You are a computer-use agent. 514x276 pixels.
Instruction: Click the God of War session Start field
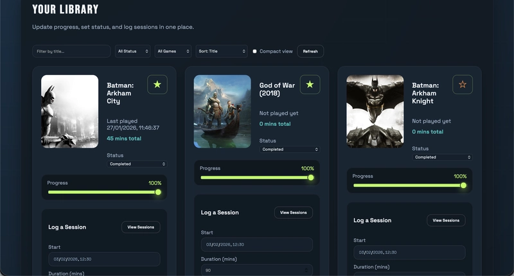pos(256,245)
